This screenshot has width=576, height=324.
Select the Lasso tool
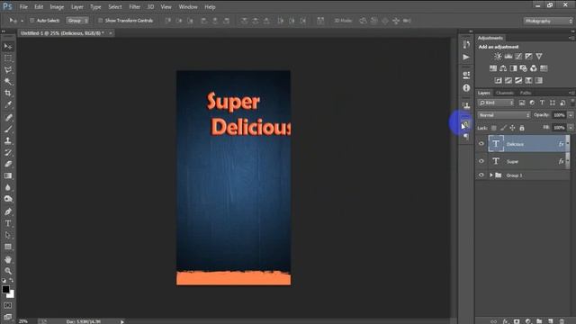[8, 70]
